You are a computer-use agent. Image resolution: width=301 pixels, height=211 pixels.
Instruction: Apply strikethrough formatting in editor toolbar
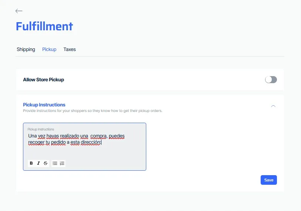point(46,163)
